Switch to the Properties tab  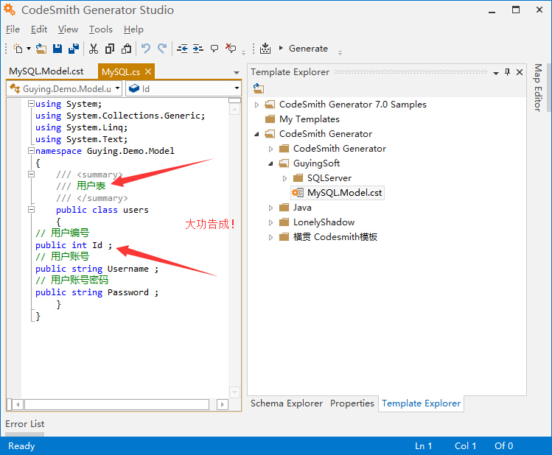(x=352, y=403)
